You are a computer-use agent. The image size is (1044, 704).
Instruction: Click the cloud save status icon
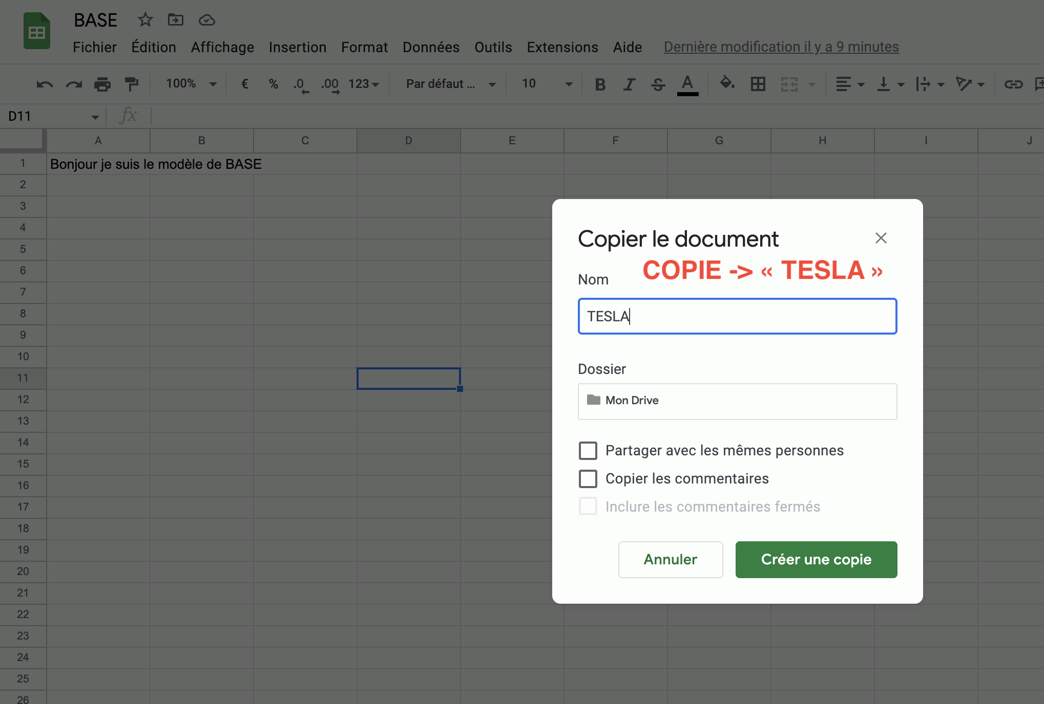(206, 20)
